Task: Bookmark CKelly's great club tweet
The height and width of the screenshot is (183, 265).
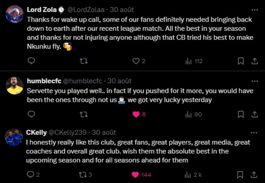Action: 241,175
